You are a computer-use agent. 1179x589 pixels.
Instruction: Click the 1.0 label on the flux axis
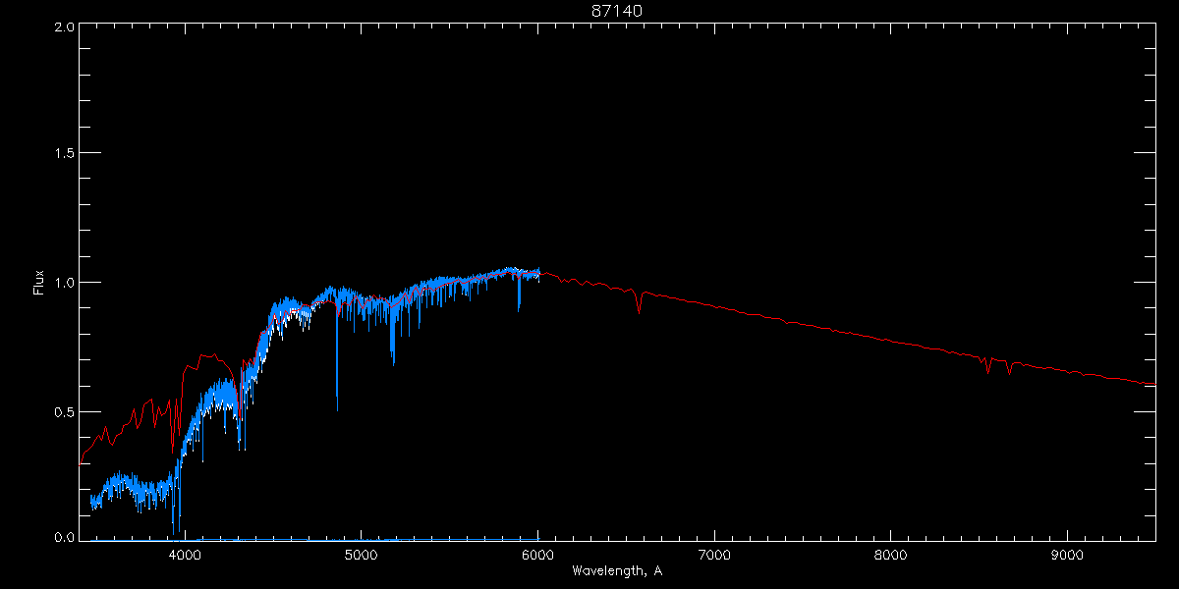click(x=64, y=283)
